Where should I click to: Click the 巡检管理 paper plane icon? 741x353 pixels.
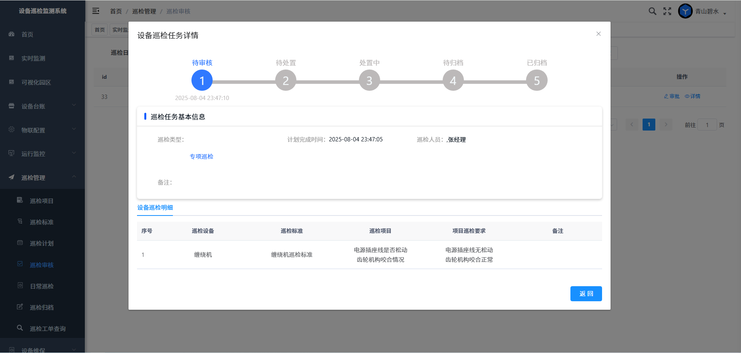(12, 177)
